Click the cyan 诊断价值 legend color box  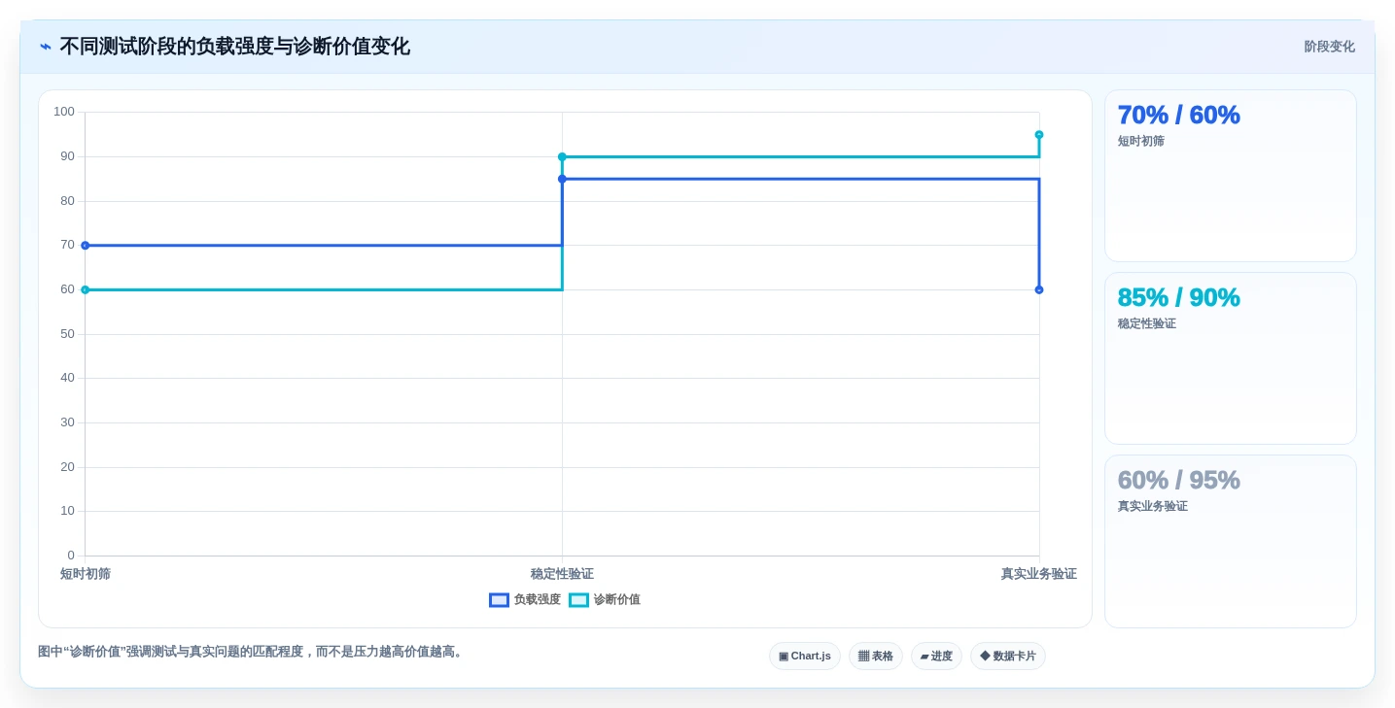click(578, 600)
